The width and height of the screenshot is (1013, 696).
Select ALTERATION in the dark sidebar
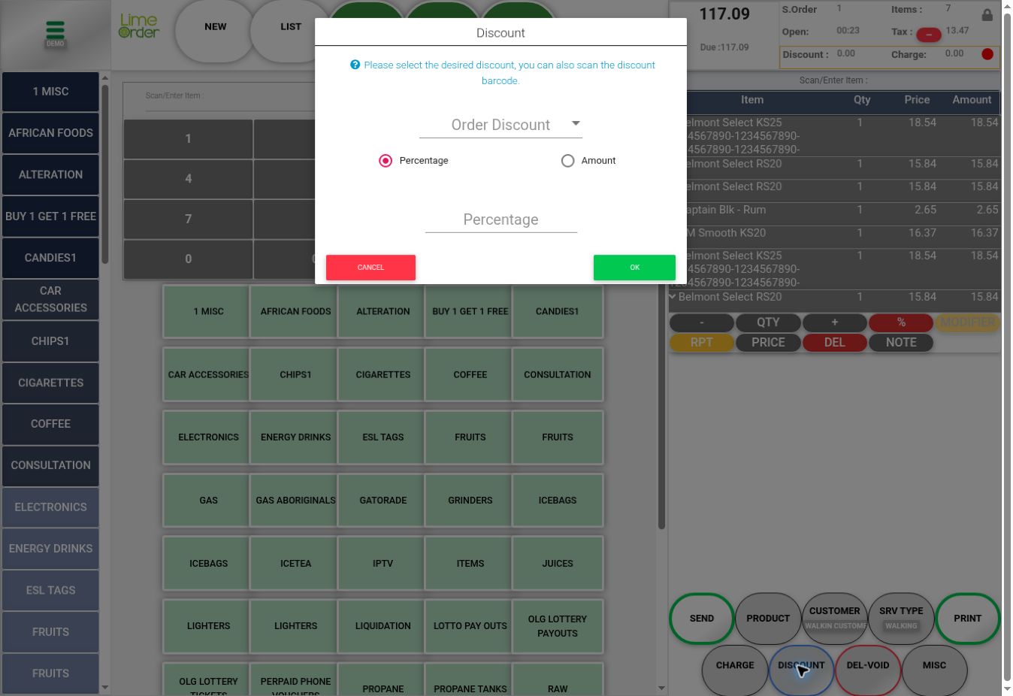pyautogui.click(x=50, y=174)
